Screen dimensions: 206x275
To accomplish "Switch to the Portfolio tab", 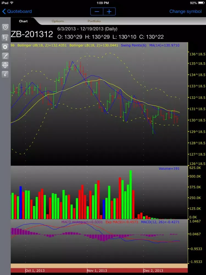I will click(x=94, y=21).
